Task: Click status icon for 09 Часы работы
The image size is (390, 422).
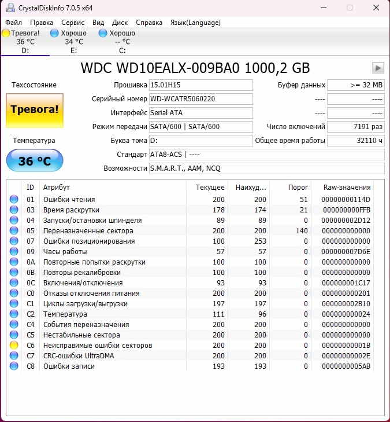Action: 14,251
